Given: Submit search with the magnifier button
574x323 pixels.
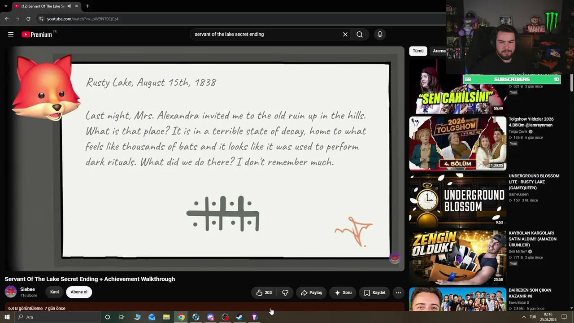Looking at the screenshot, I should click(360, 35).
